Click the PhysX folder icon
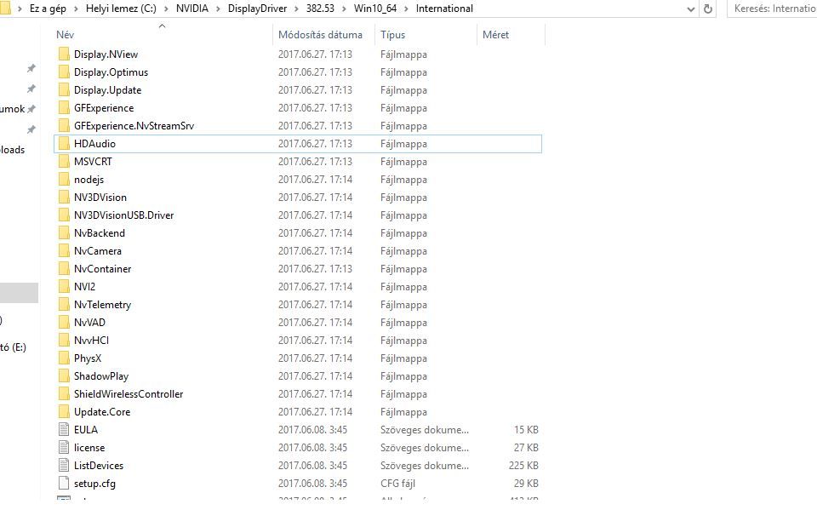Screen dimensions: 817x510 (x=64, y=358)
